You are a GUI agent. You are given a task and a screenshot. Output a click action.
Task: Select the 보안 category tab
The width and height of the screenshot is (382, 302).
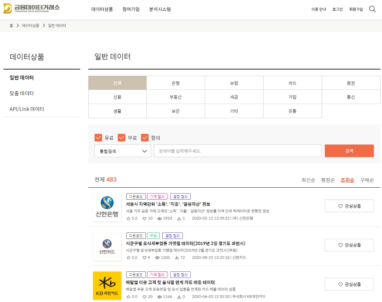click(x=176, y=111)
